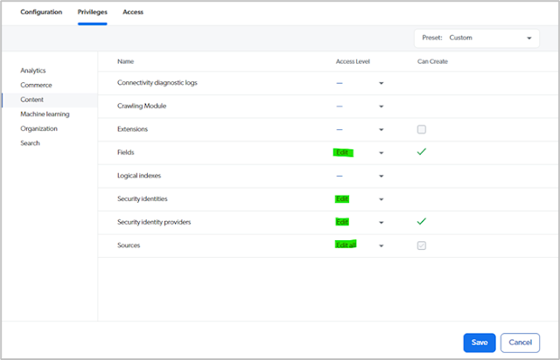Click the Save button
The image size is (560, 360).
(479, 343)
